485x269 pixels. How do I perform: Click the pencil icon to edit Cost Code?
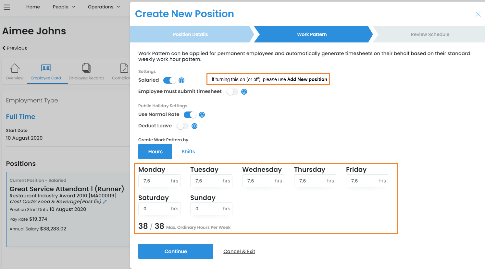pos(105,202)
